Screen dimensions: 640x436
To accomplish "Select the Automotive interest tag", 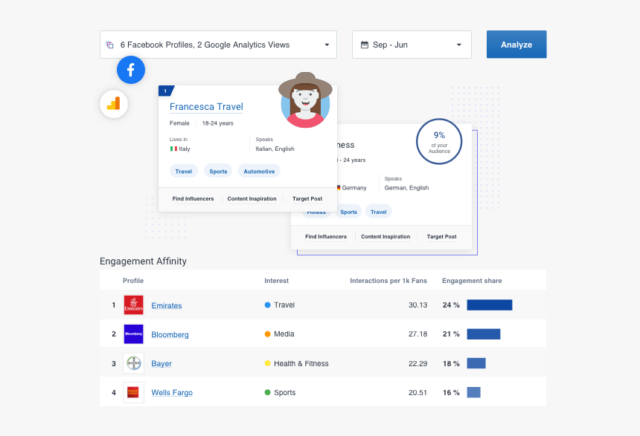I will (259, 172).
